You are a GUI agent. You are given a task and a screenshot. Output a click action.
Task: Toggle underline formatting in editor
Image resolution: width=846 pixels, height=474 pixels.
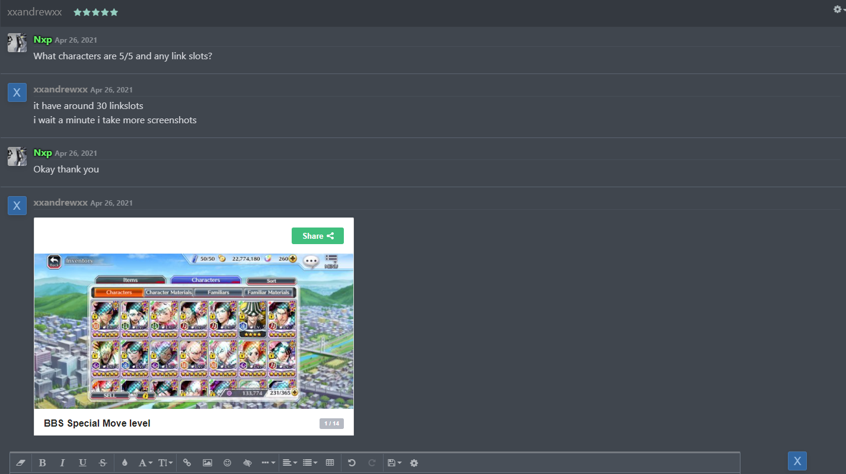point(82,463)
